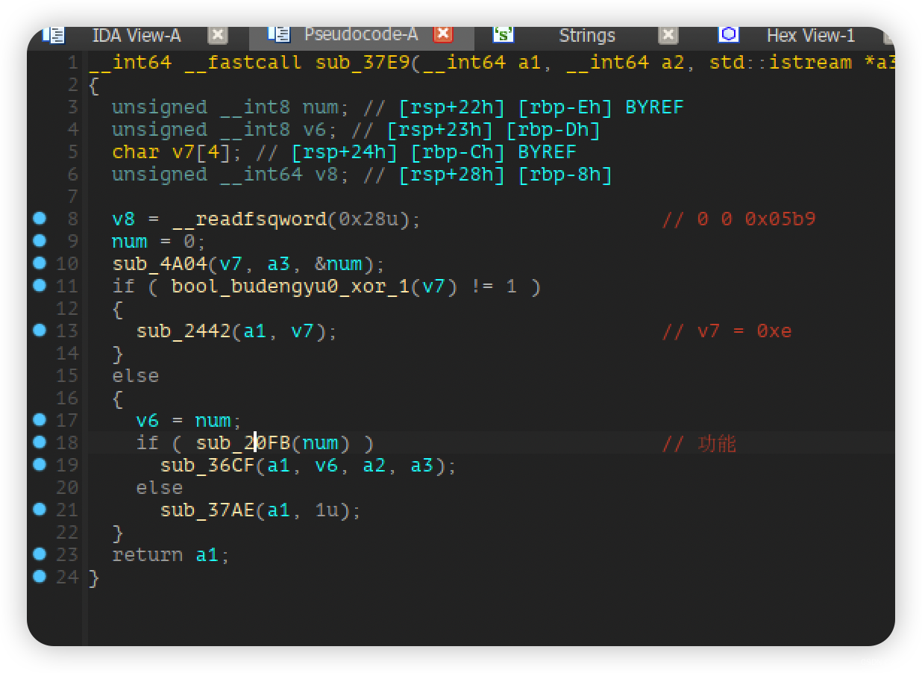Toggle breakpoint dot on line 10
This screenshot has width=922, height=673.
pyautogui.click(x=40, y=263)
